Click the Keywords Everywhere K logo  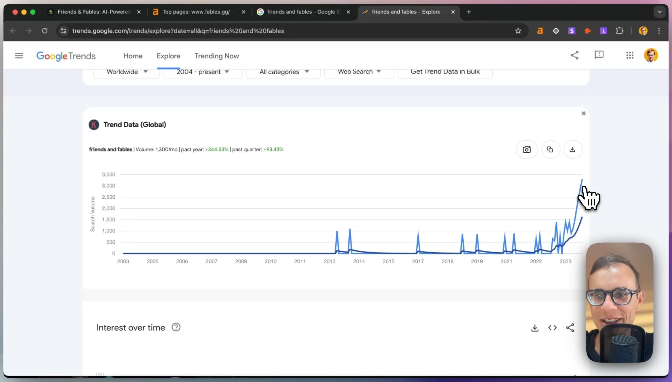click(94, 125)
